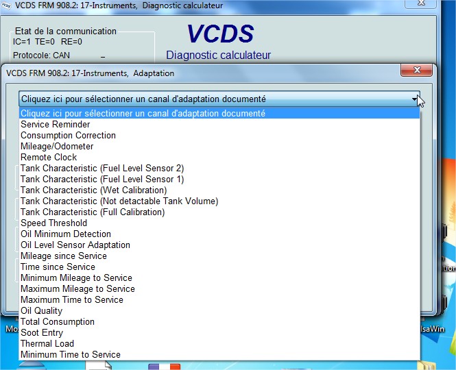Pick Tank Characteristic (Full Calibration)
This screenshot has height=370, width=456.
[x=93, y=212]
